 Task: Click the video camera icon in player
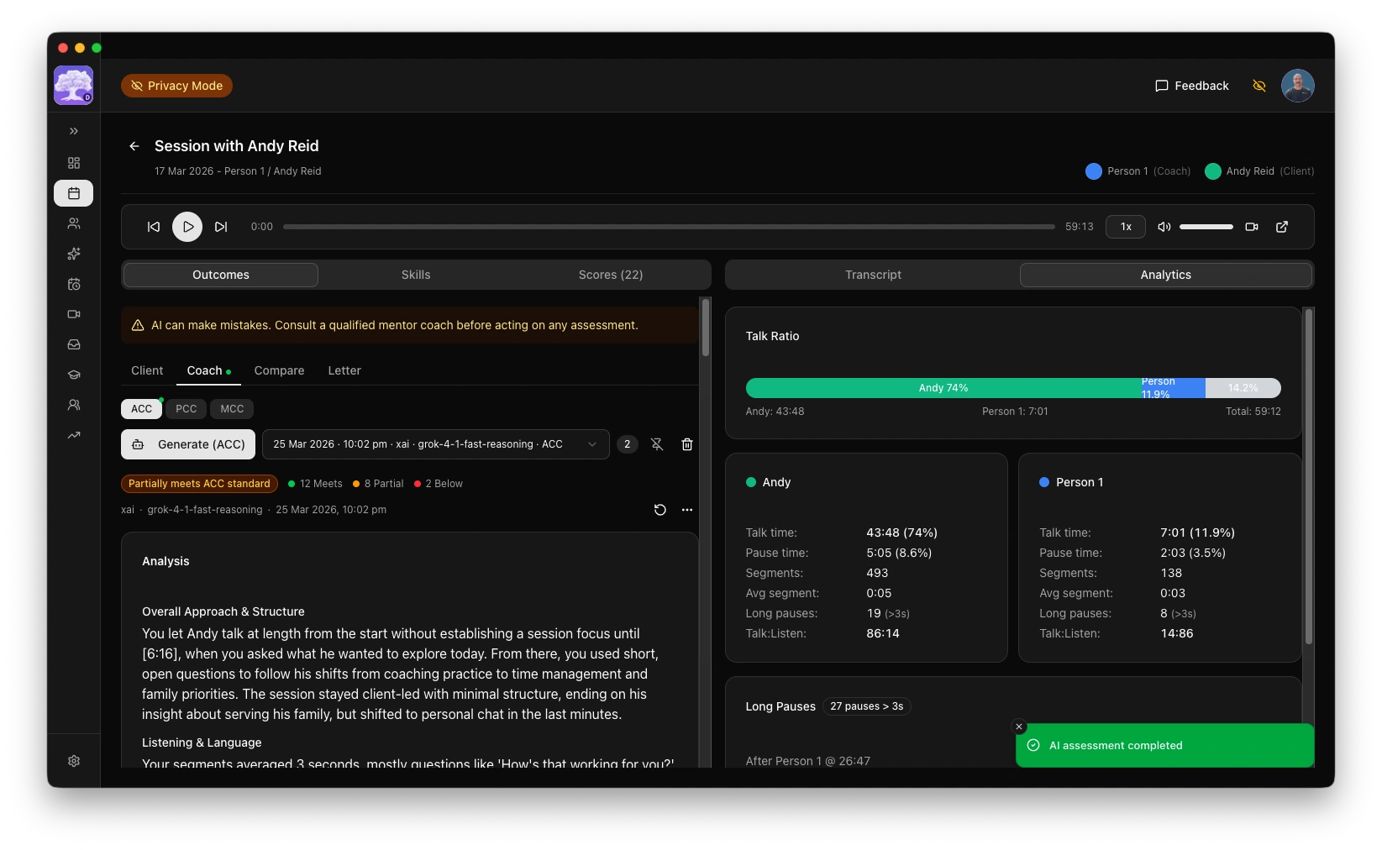pos(1251,227)
